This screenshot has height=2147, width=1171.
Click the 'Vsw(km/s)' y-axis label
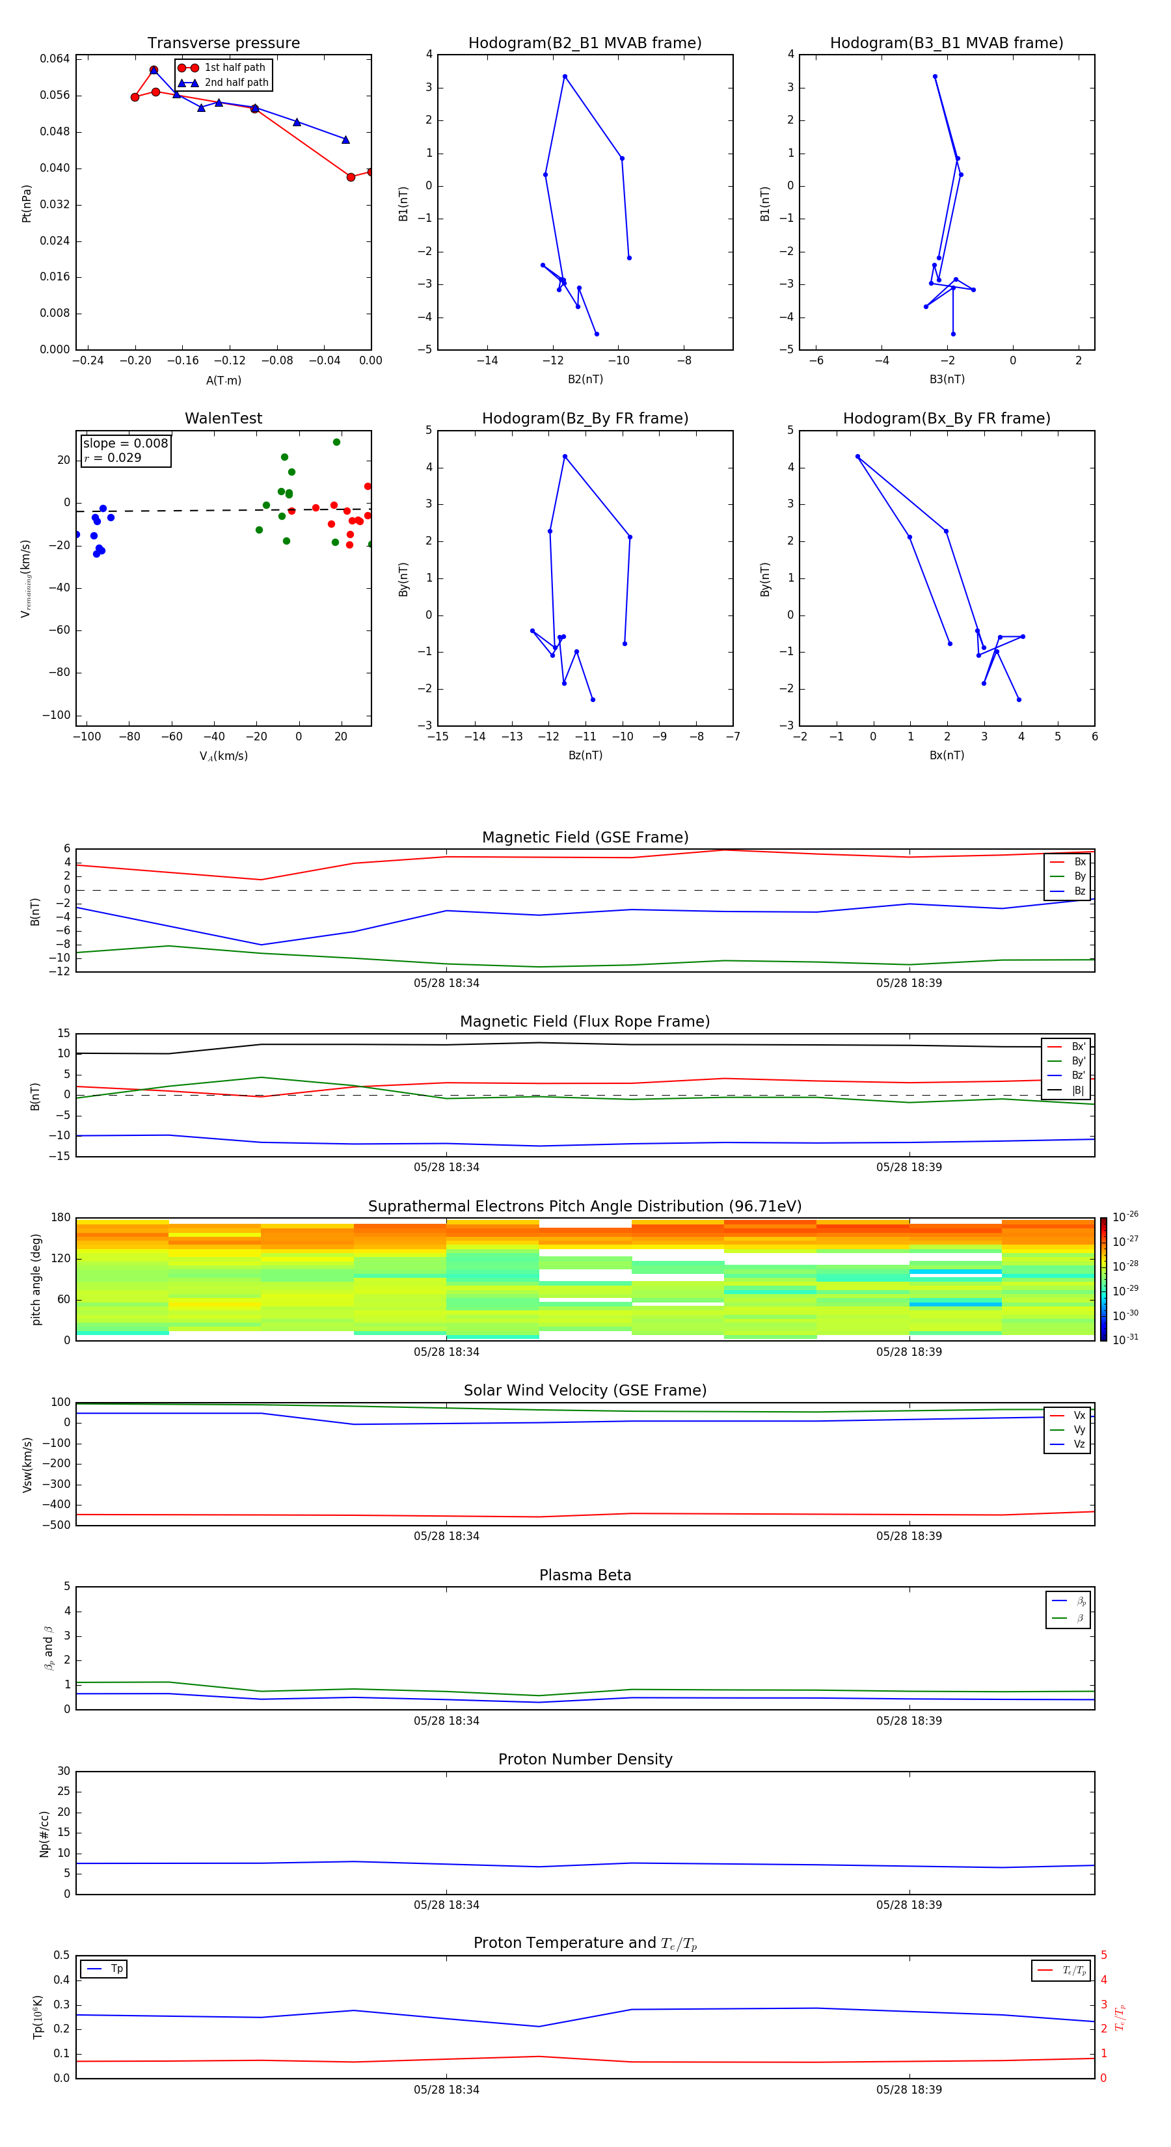(x=27, y=1464)
